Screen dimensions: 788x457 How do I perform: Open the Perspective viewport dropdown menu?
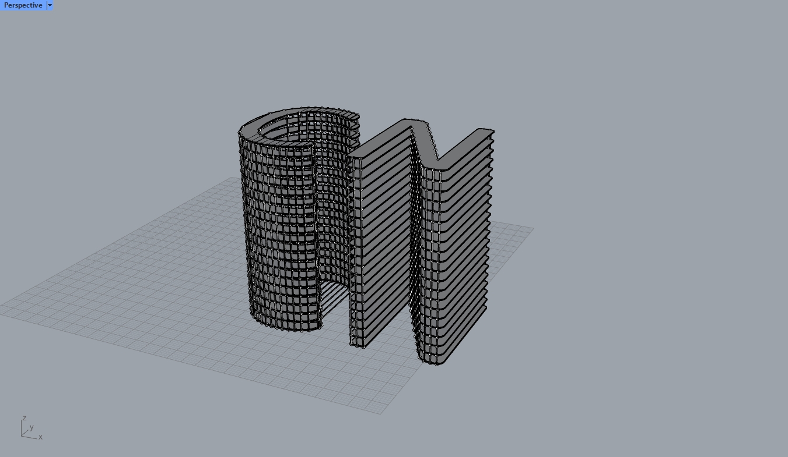tap(50, 5)
